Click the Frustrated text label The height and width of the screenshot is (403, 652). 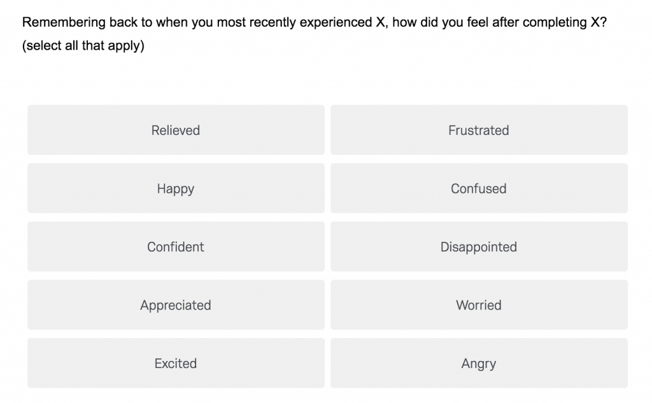coord(479,130)
